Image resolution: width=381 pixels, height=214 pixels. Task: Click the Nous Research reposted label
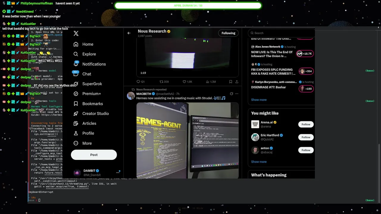point(151,89)
